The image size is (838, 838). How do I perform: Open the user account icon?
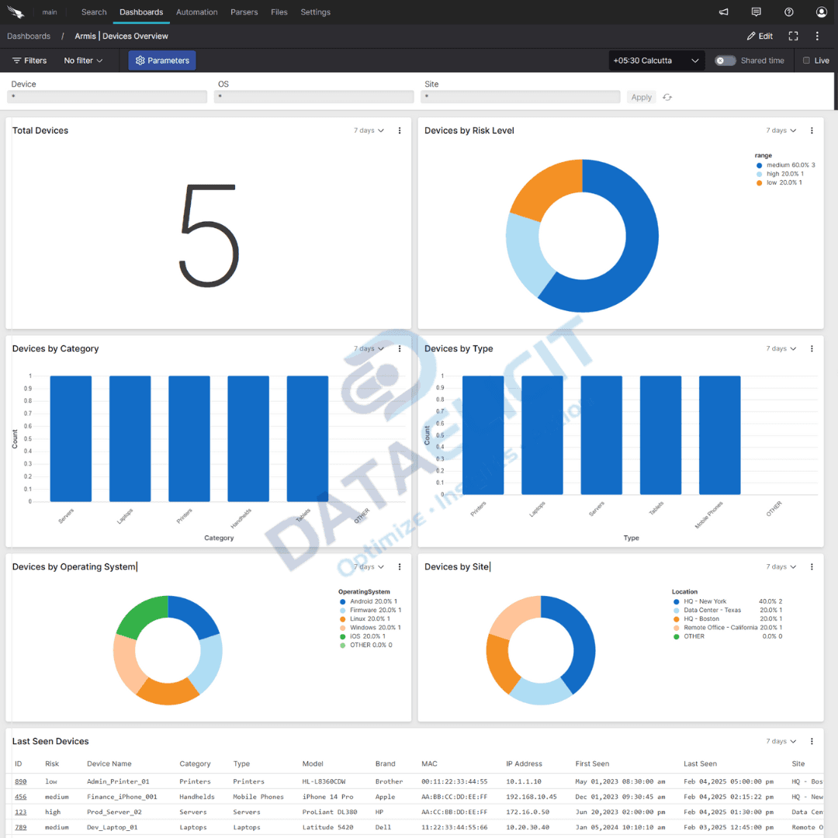tap(821, 12)
